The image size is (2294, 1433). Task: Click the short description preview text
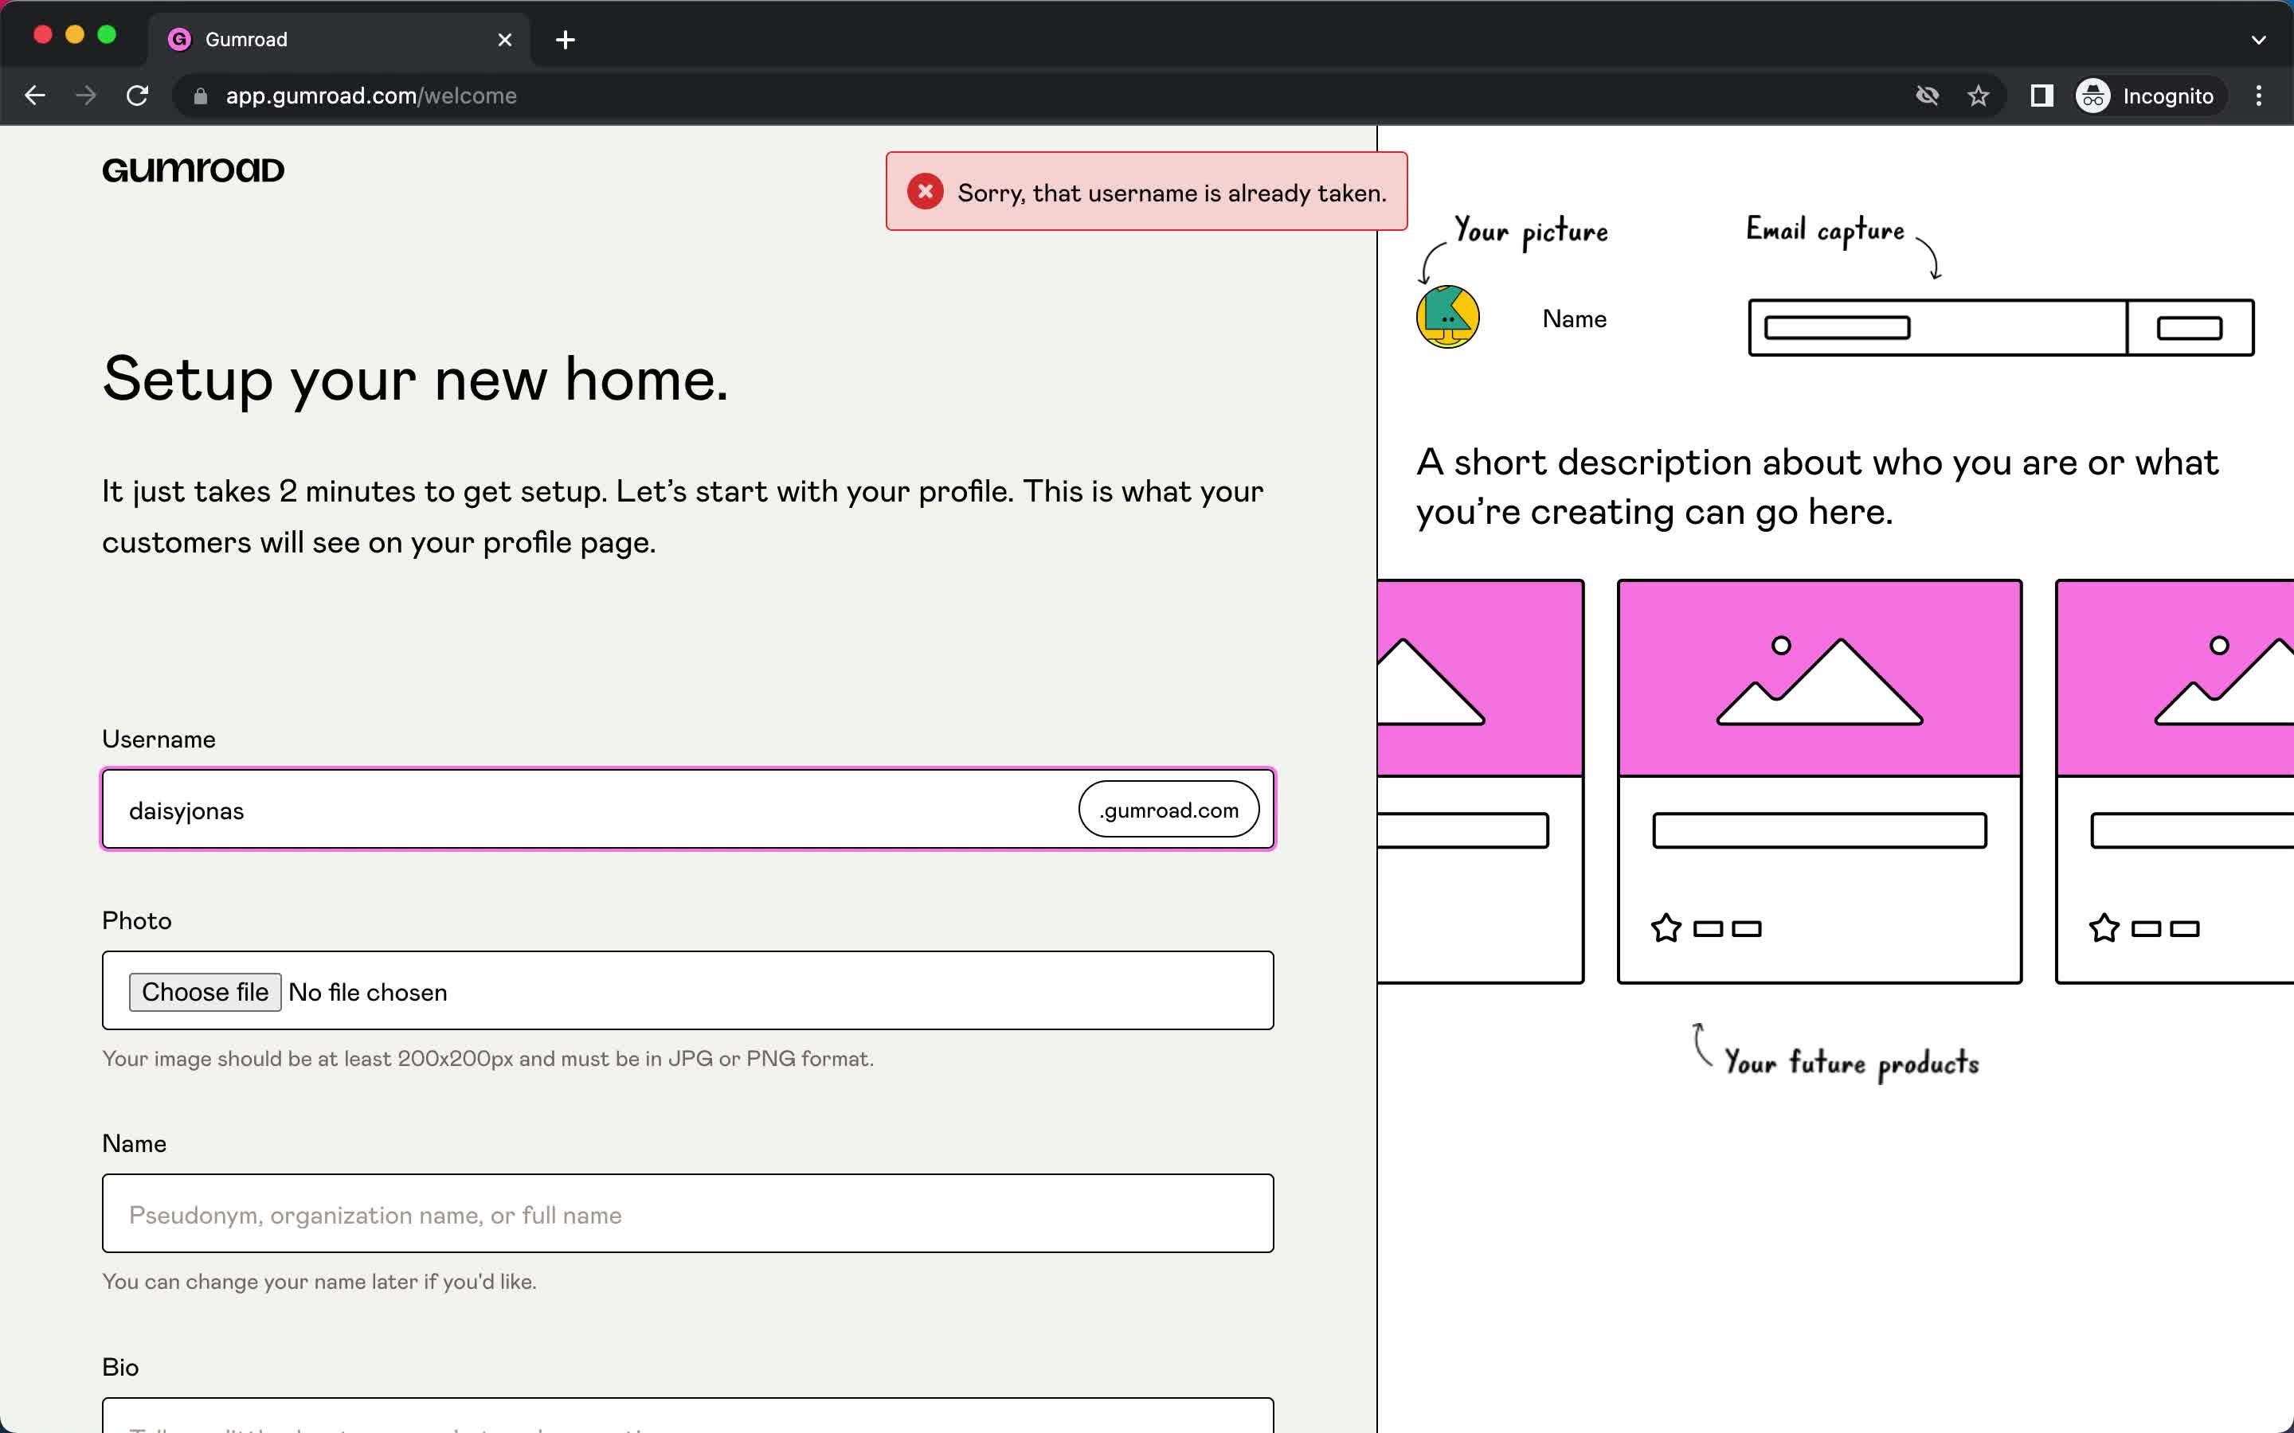point(1817,487)
